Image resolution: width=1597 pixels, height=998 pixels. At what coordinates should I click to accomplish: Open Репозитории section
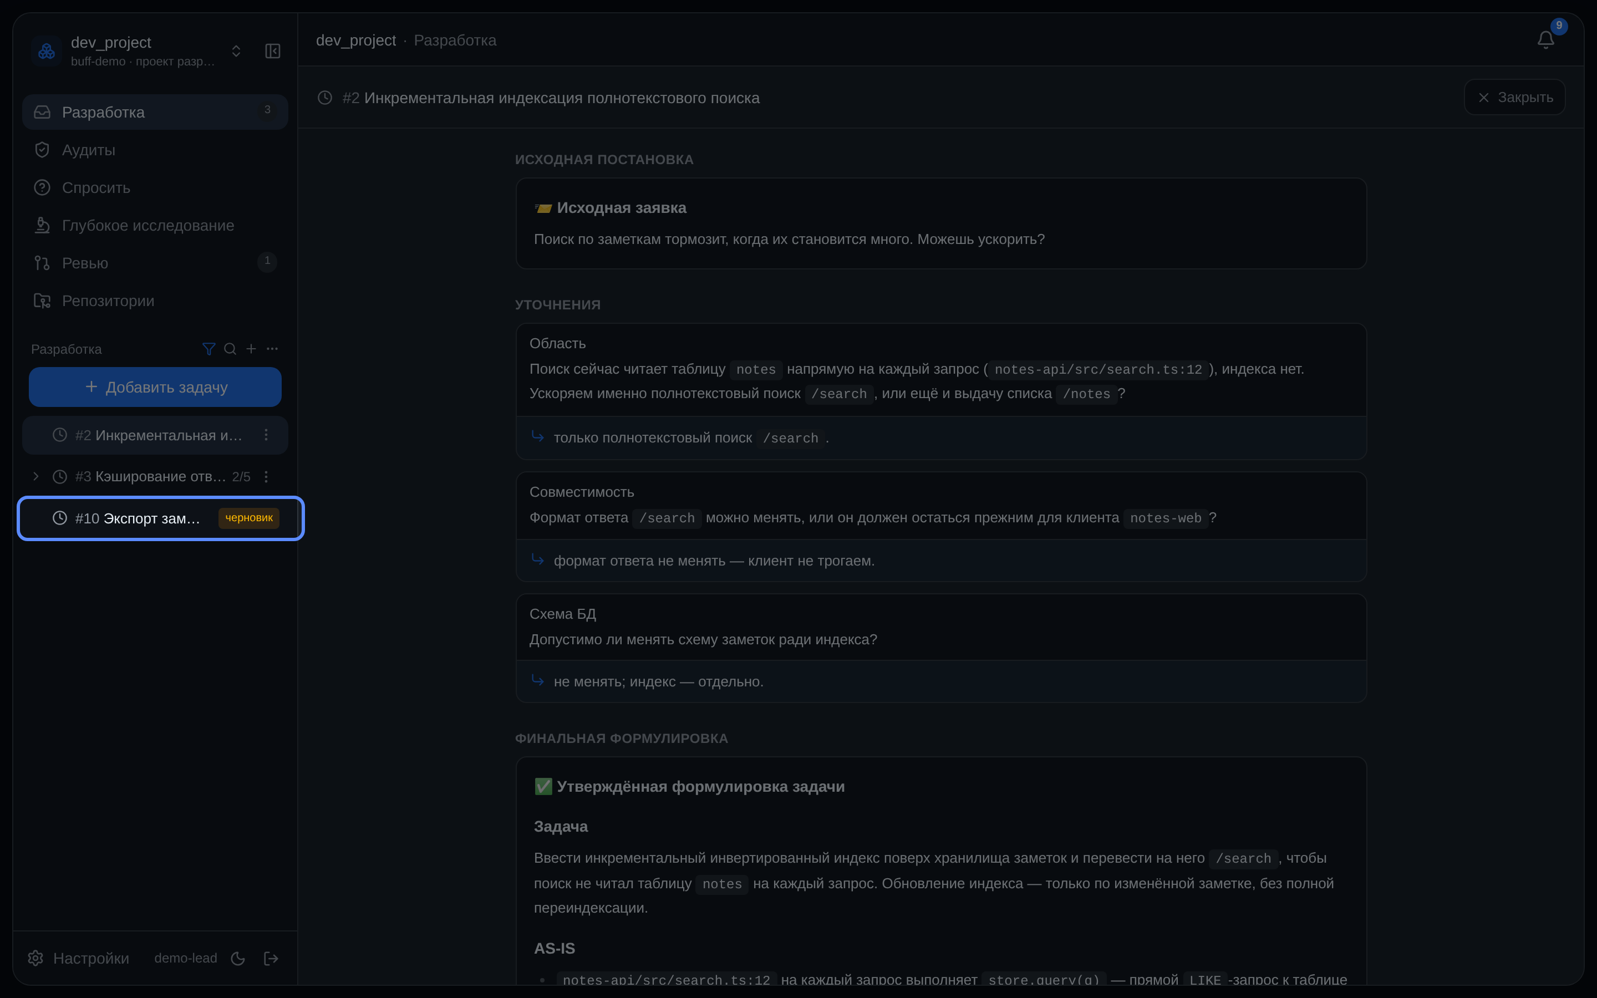point(155,301)
